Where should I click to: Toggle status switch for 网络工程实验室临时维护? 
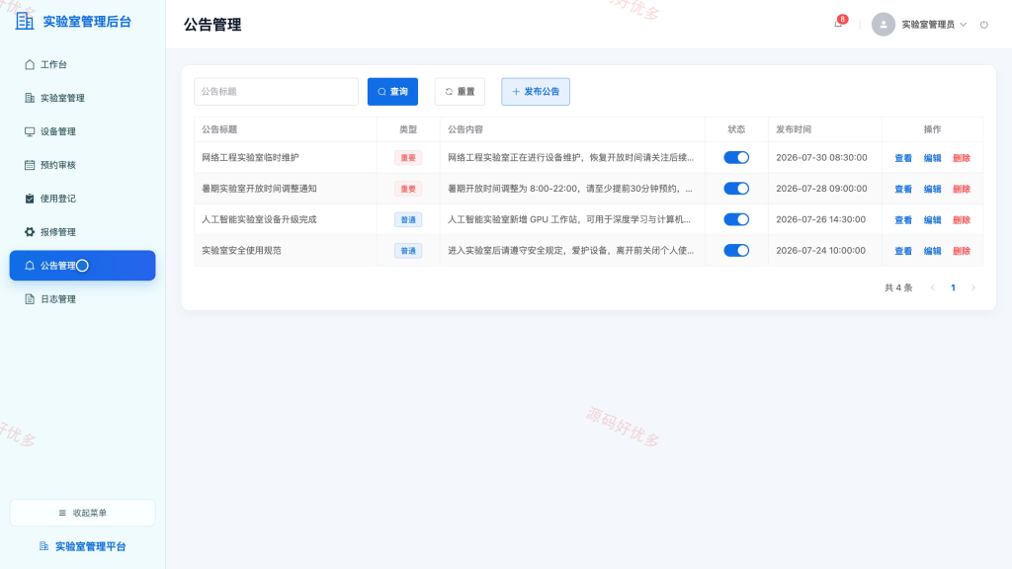736,157
